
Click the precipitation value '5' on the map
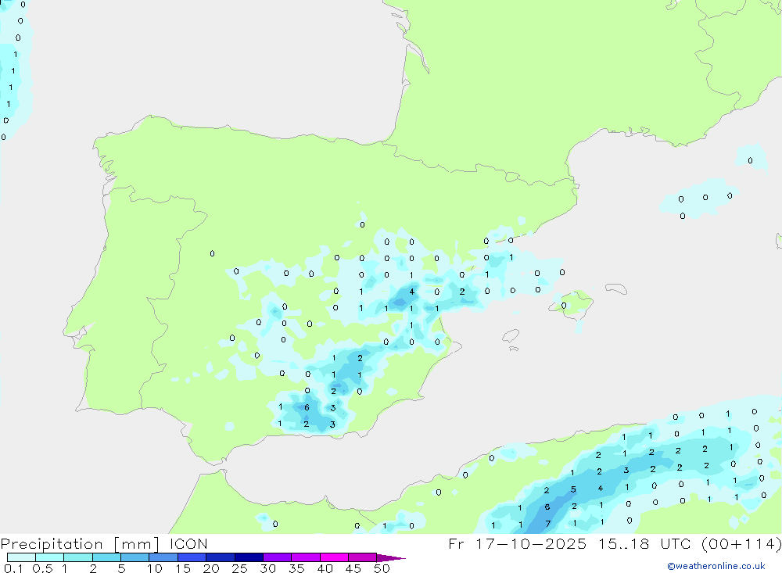(573, 489)
